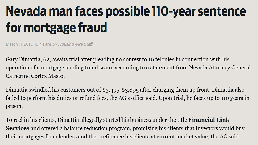Click the phrase 110 years in second paragraph

(232, 98)
